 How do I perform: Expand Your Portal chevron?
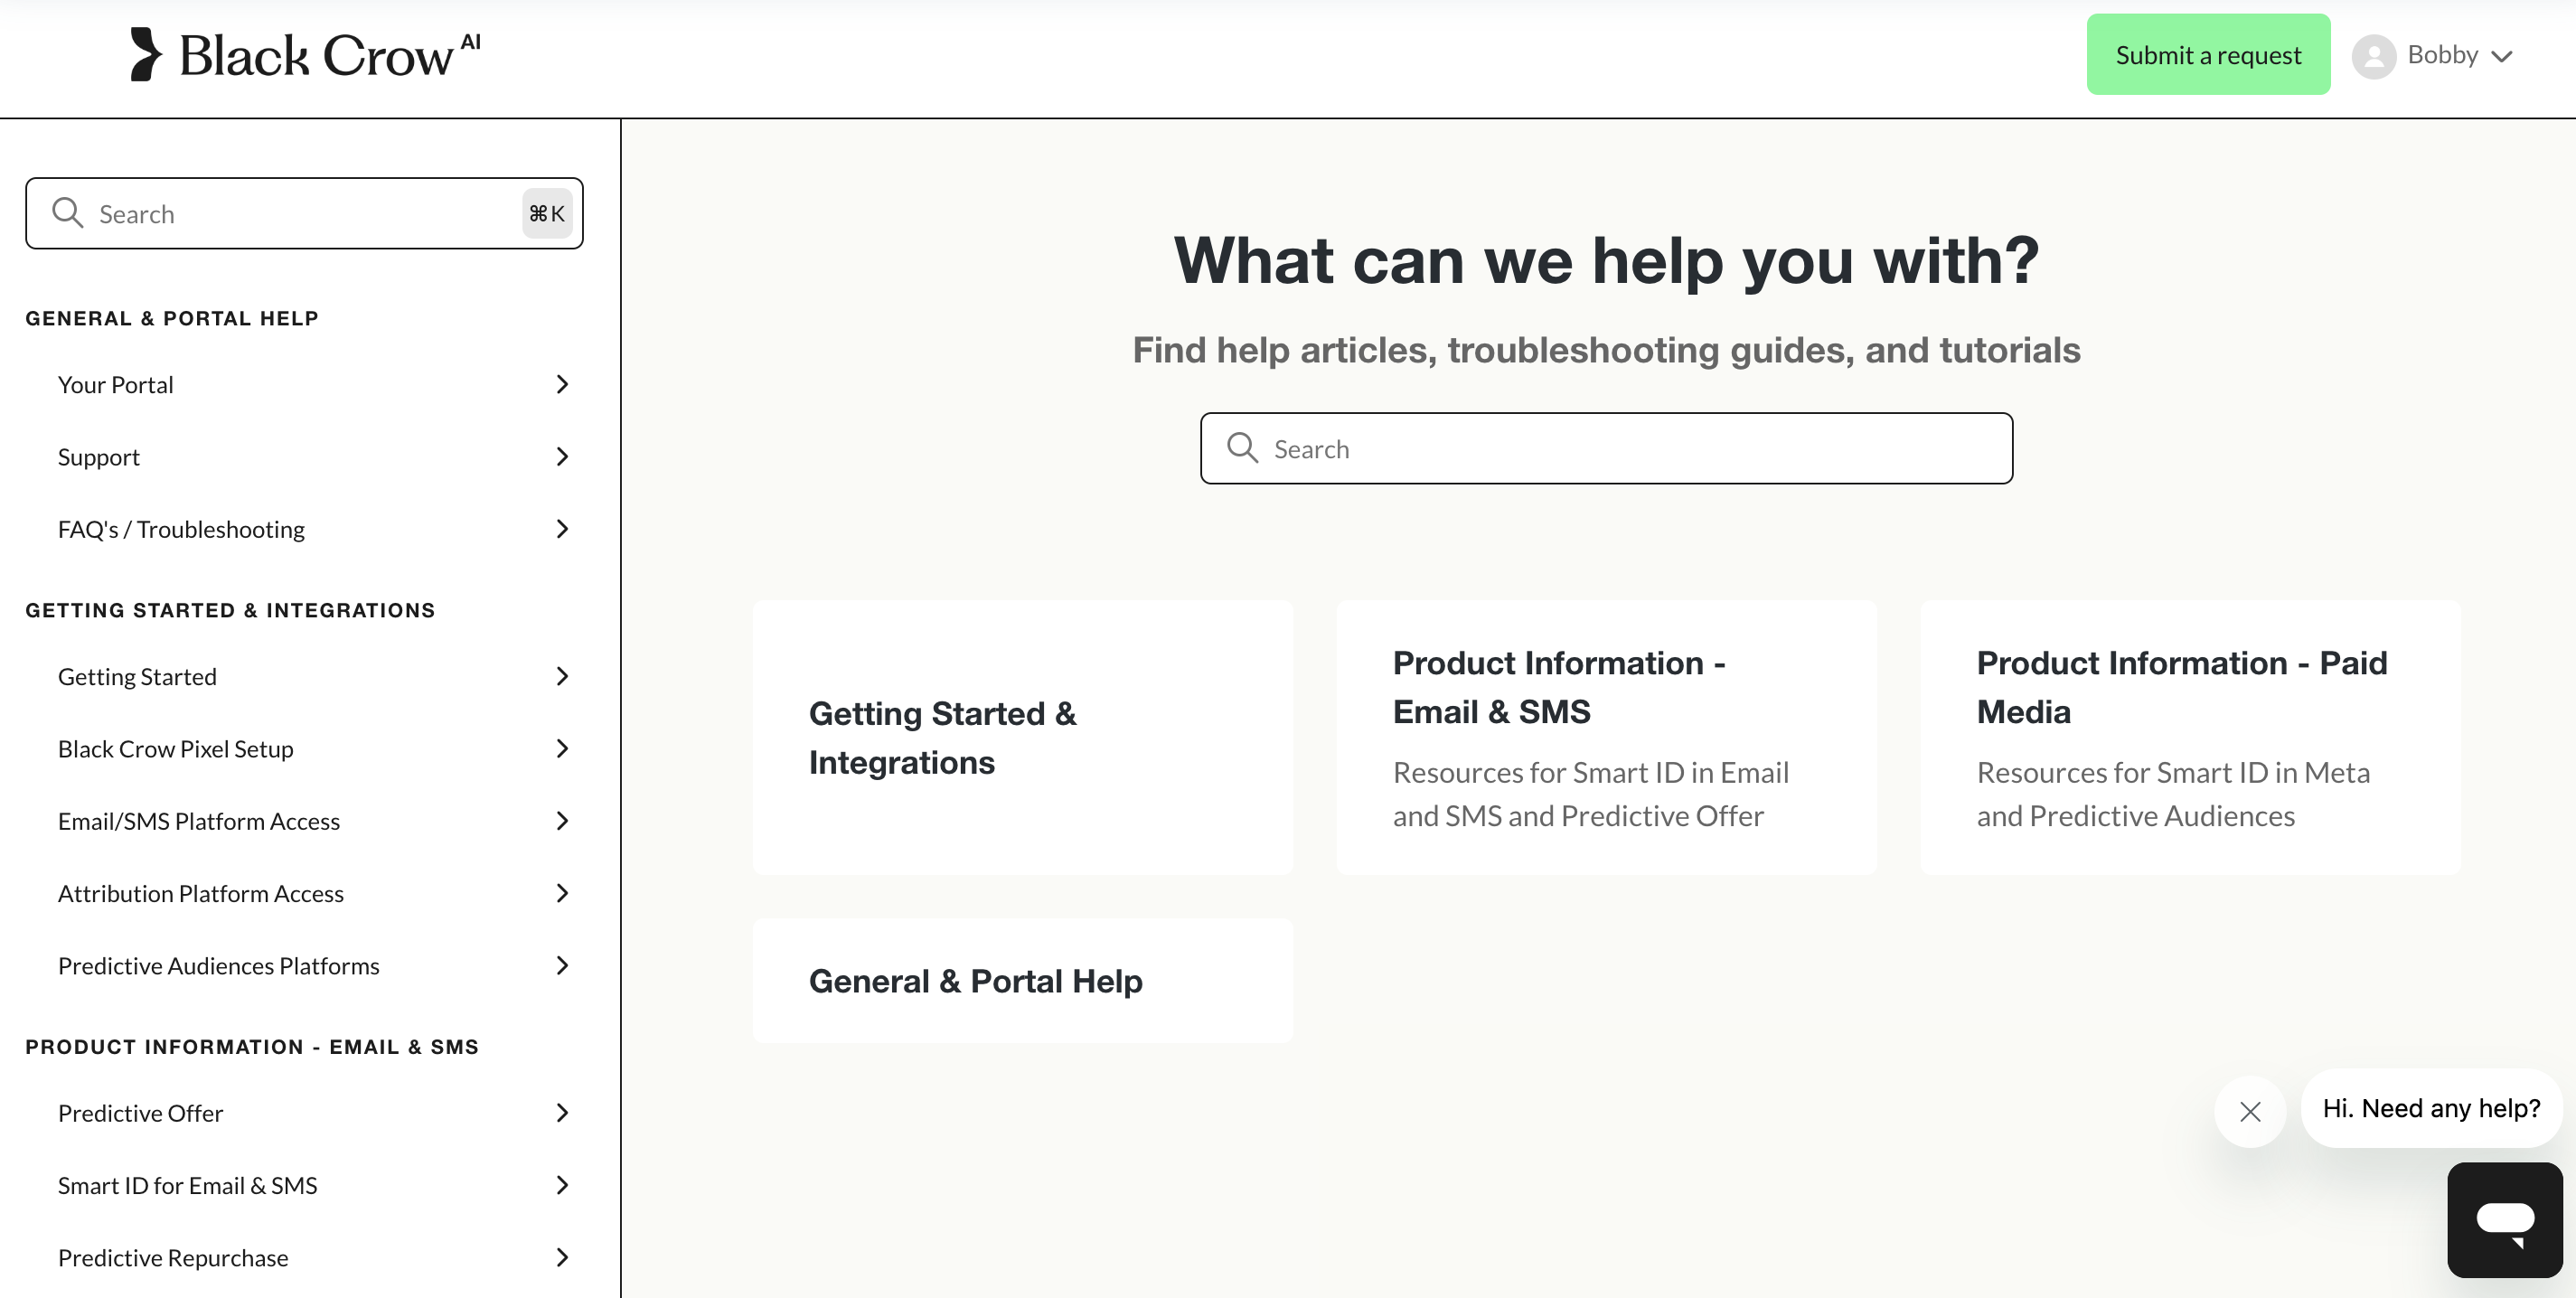[562, 385]
